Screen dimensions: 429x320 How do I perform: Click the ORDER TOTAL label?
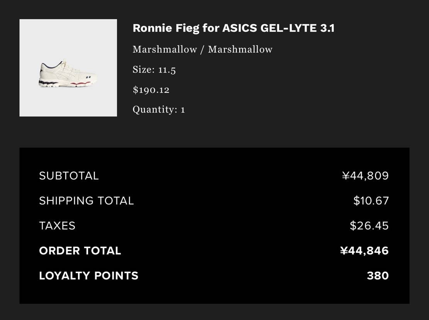tap(80, 251)
